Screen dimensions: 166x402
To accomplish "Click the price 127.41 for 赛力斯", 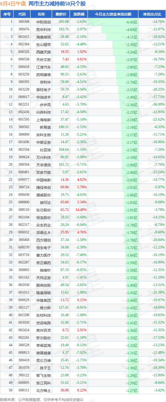I will (x=64, y=308).
